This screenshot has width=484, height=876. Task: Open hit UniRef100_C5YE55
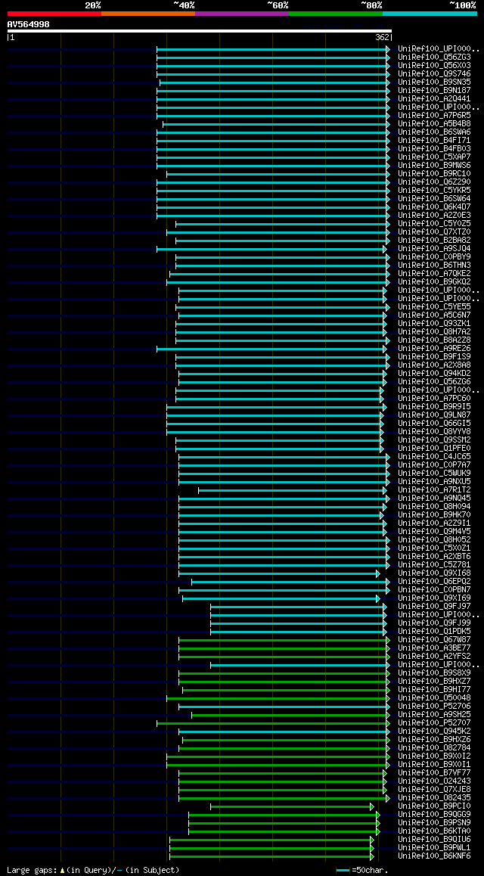point(434,306)
